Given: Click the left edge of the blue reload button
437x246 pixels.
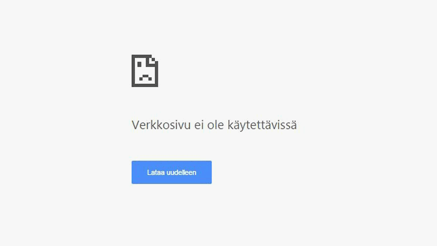Looking at the screenshot, I should 133,172.
